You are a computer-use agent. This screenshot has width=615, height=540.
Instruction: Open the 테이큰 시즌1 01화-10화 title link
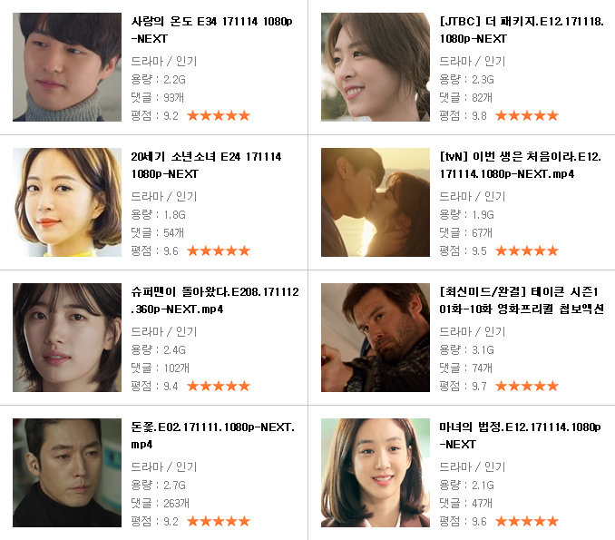[522, 300]
